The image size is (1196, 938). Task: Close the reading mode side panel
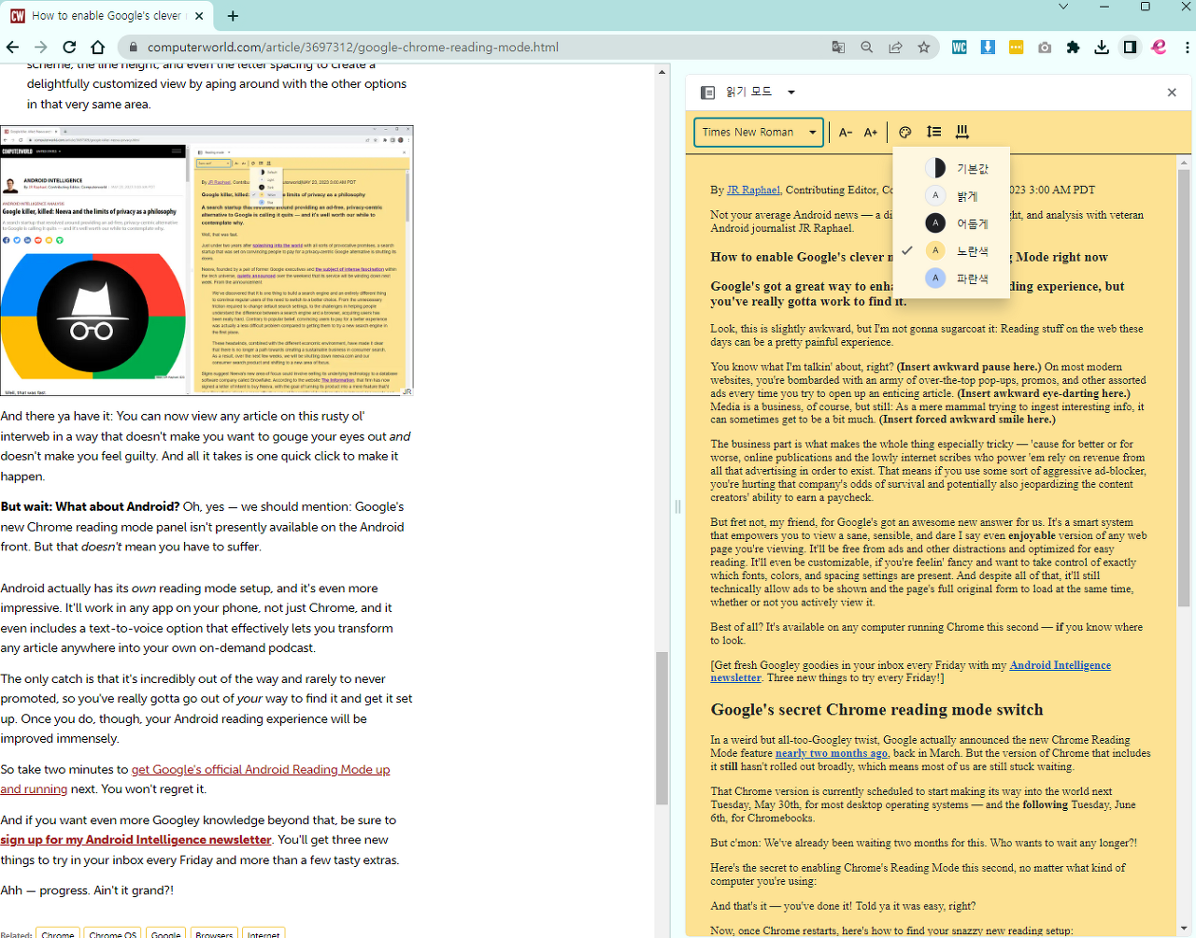(1172, 92)
